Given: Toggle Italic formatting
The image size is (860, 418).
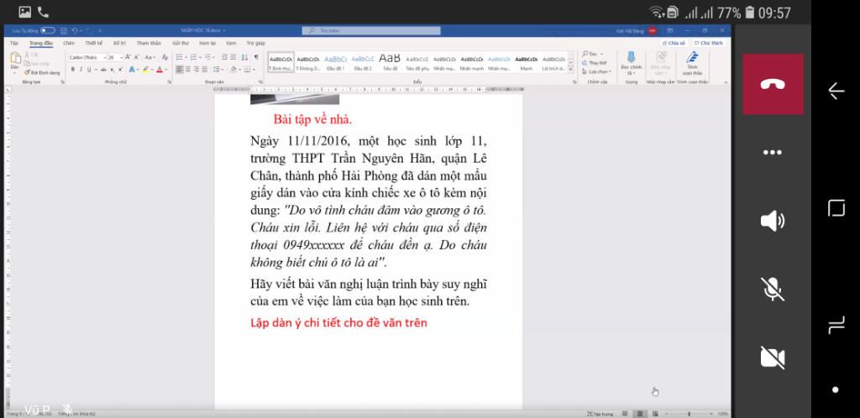Looking at the screenshot, I should [81, 70].
